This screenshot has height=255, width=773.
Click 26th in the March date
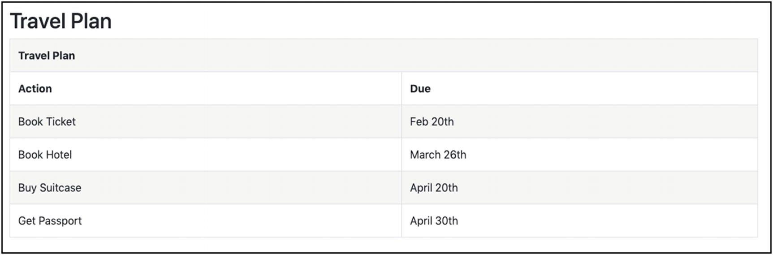click(455, 155)
